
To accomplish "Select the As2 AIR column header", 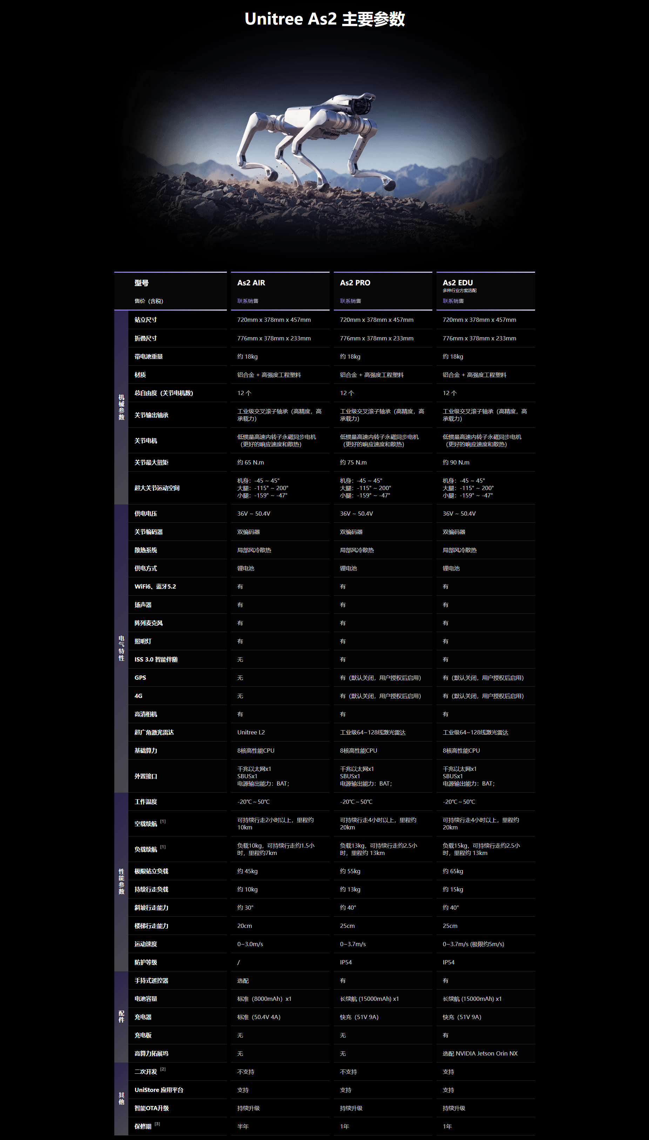I will pos(251,283).
